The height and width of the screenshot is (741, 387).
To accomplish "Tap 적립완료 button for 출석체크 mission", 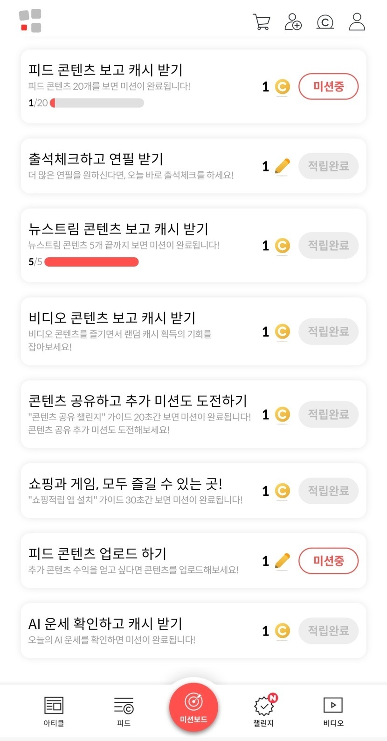I will click(x=328, y=166).
